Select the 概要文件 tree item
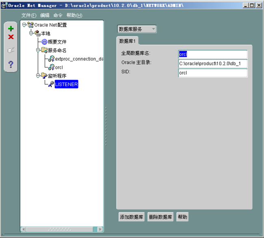 pos(57,41)
